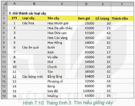Select the empty Thành tiền cell in row 4
Image resolution: width=135 pixels, height=106 pixels.
(x=122, y=23)
